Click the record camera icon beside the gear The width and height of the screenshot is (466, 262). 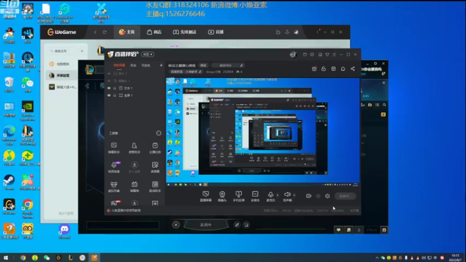(309, 196)
